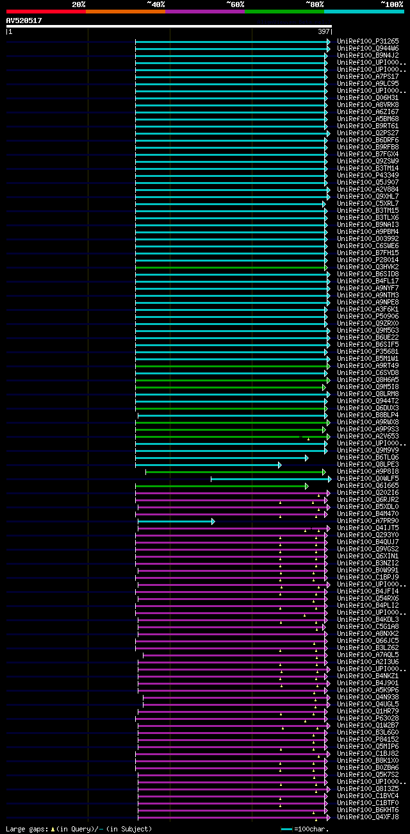Select the UniRef100_A9RT49 label
Viewport: 410px width, 834px height.
(368, 366)
